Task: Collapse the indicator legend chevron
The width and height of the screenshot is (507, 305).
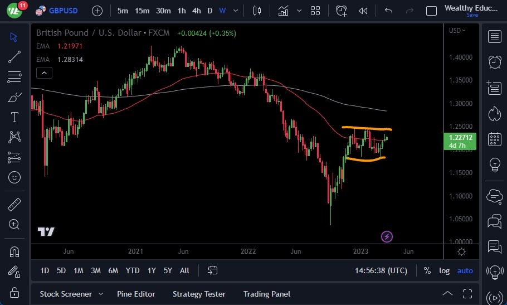Action: pos(43,72)
